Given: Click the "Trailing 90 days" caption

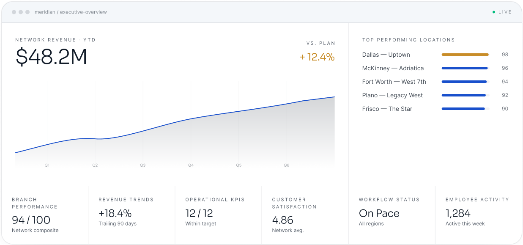Looking at the screenshot, I should pos(118,223).
